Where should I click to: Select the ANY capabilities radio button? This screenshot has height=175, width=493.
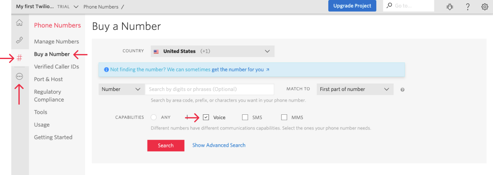click(154, 117)
